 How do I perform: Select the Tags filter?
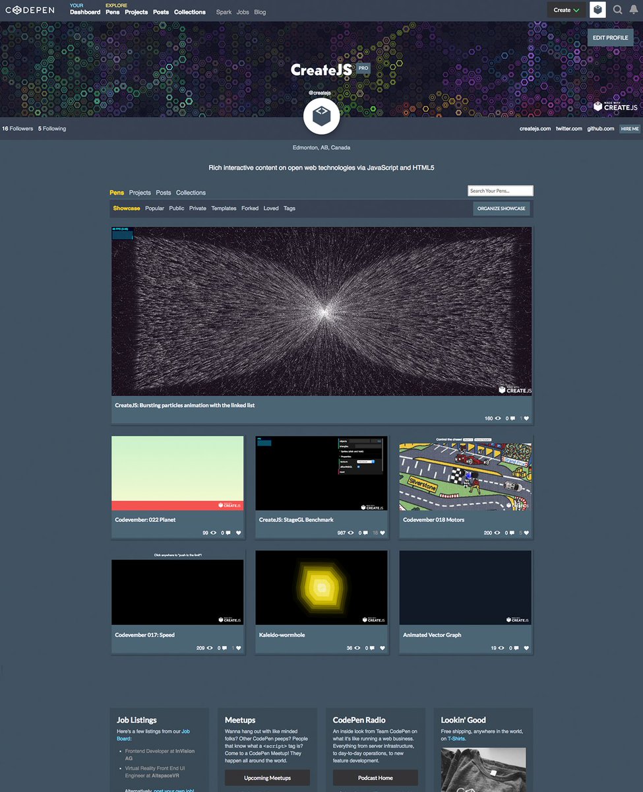[x=290, y=209]
